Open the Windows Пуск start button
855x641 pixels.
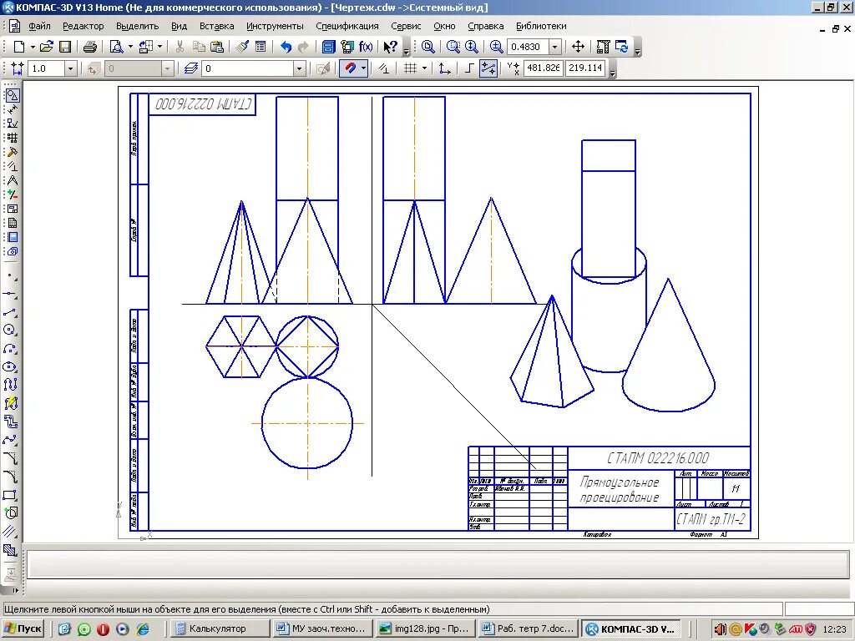click(x=23, y=628)
